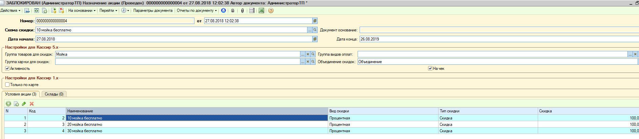Enable the Только по карте checkbox
Screen dimensions: 639x139
point(7,85)
